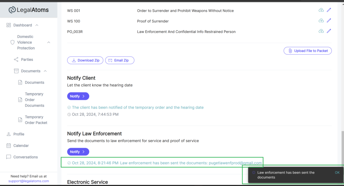The height and width of the screenshot is (186, 344).
Task: Open Temporary Order Documents page
Action: [x=35, y=100]
